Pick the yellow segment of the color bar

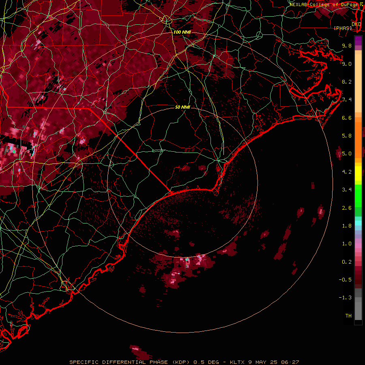(358, 174)
